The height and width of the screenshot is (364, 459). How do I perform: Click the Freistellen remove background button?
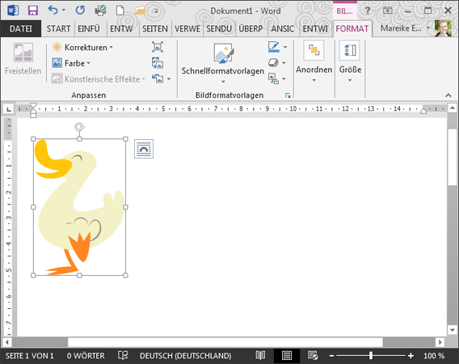tap(23, 58)
